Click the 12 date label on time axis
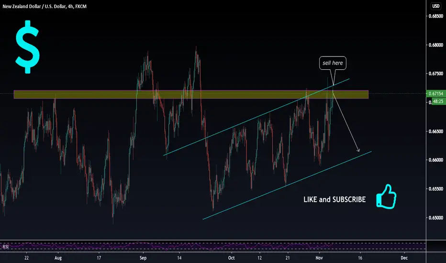The width and height of the screenshot is (446, 263). point(259,258)
